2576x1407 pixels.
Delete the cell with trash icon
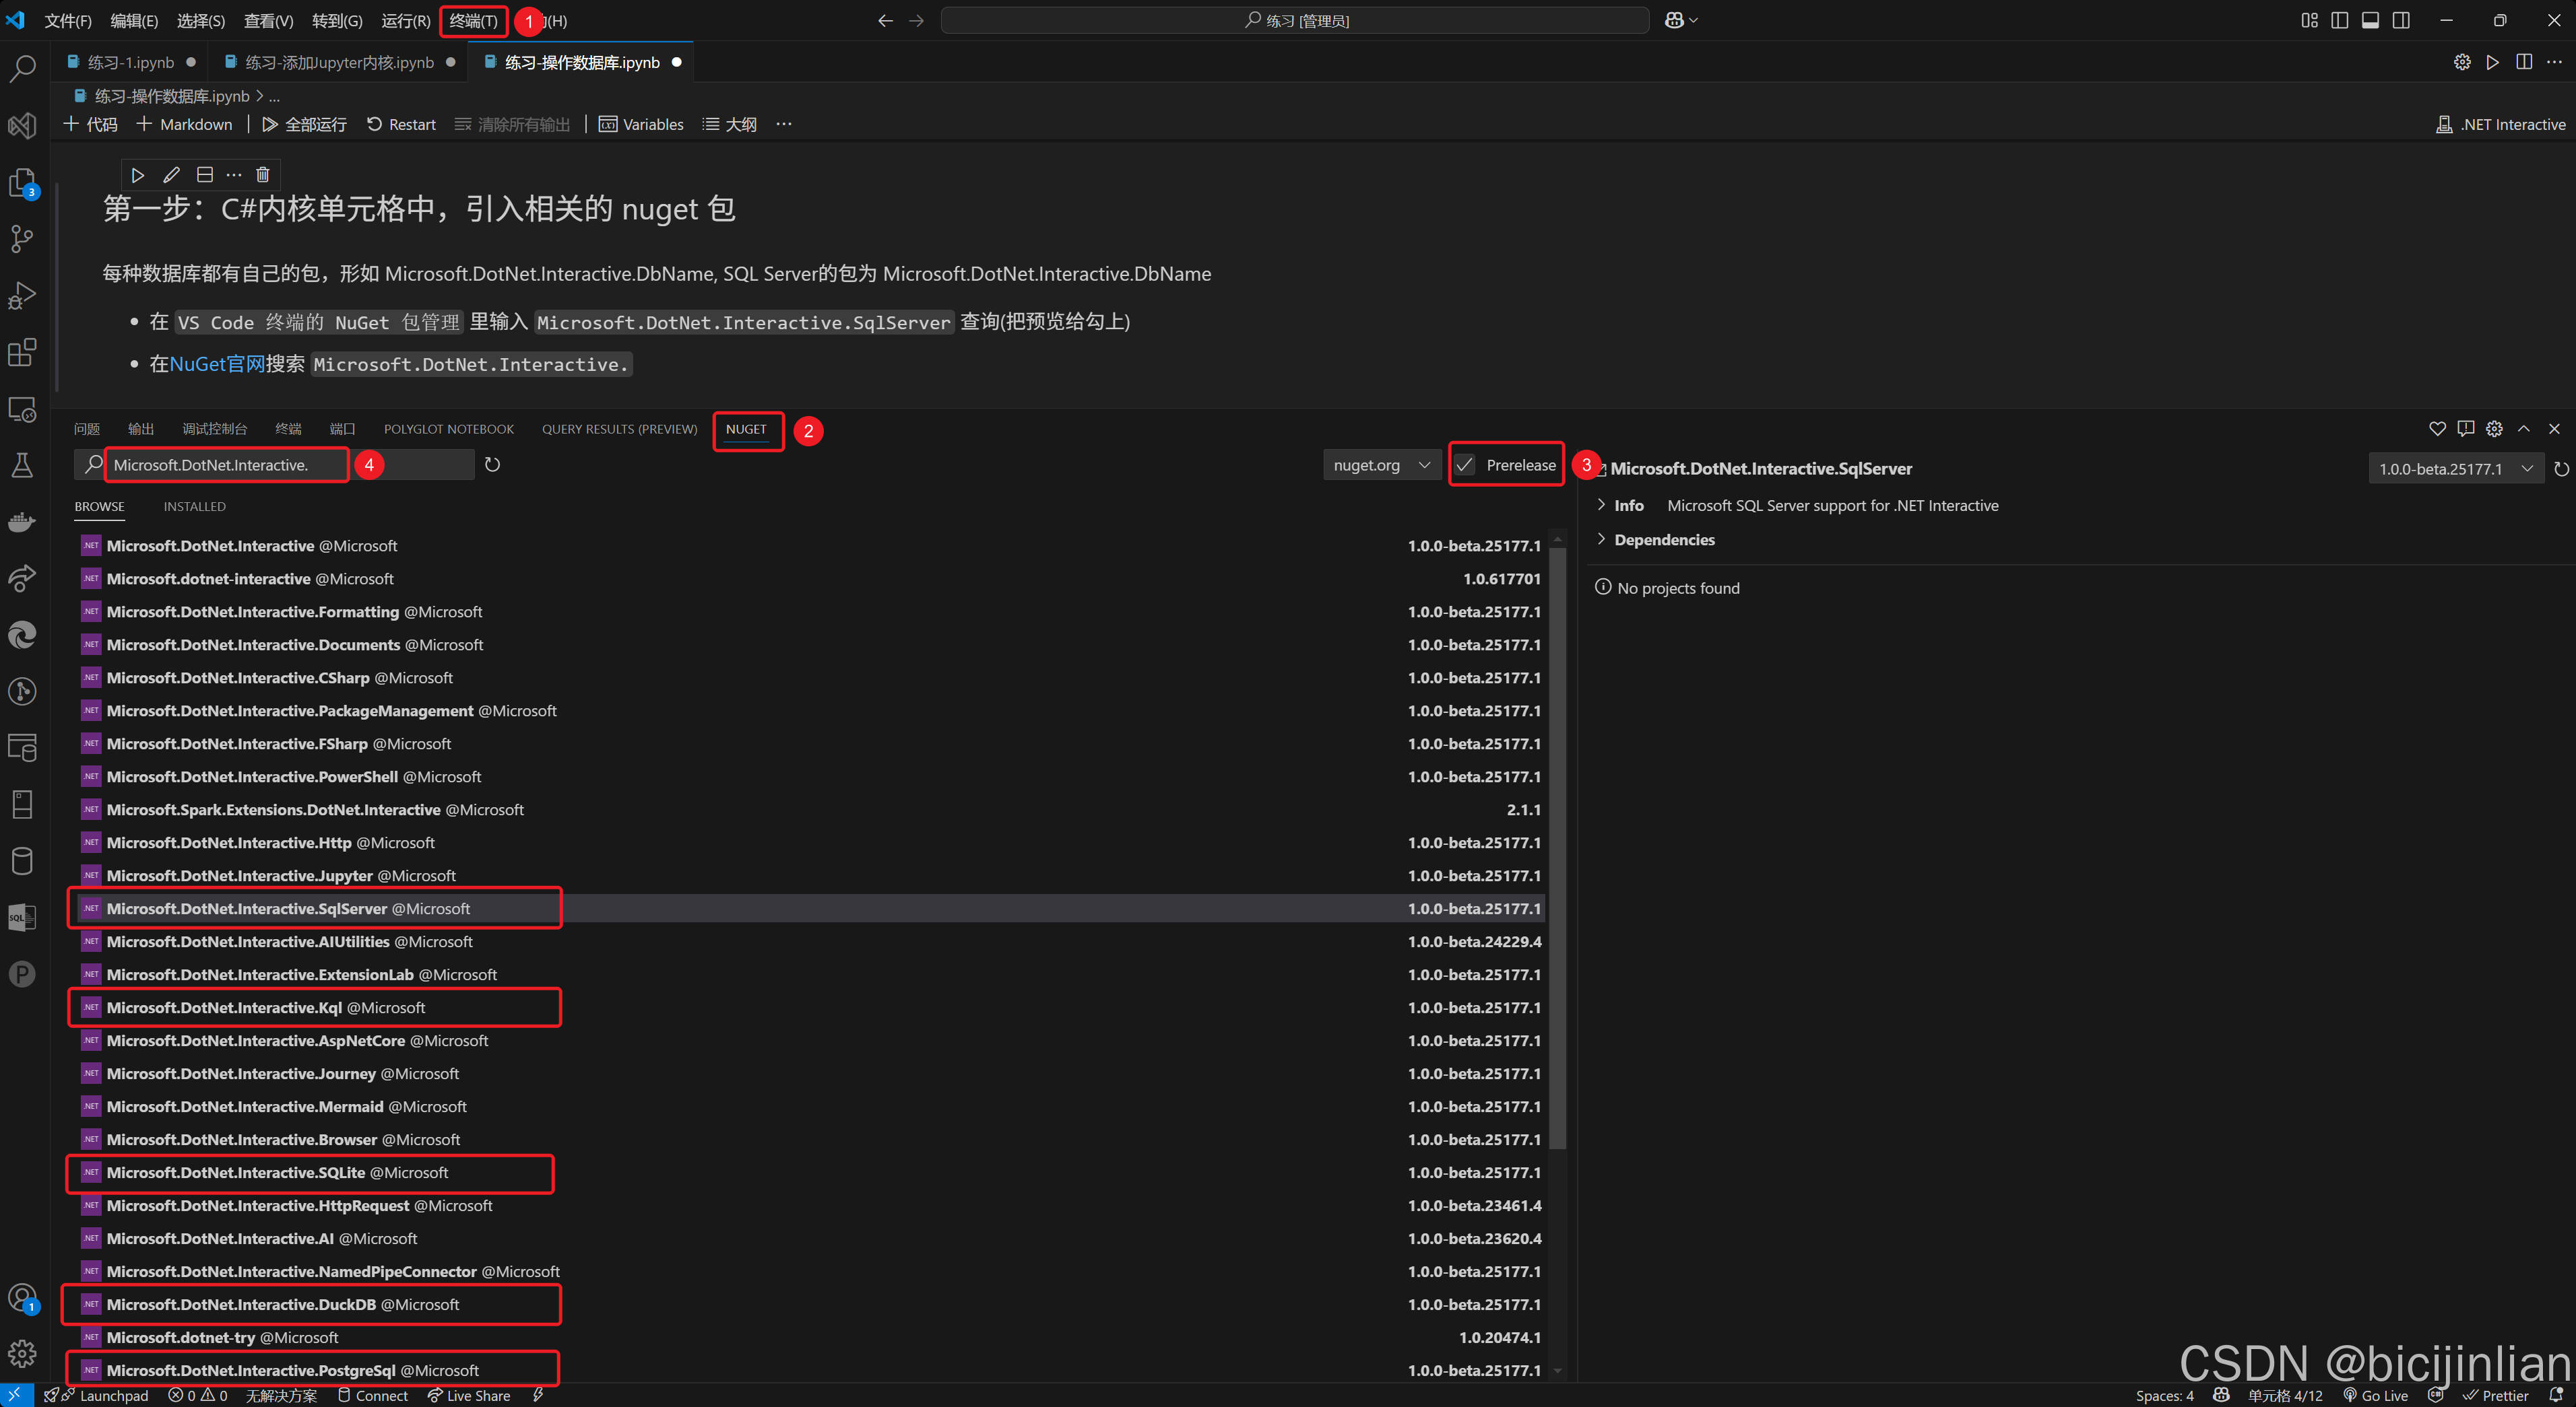263,175
